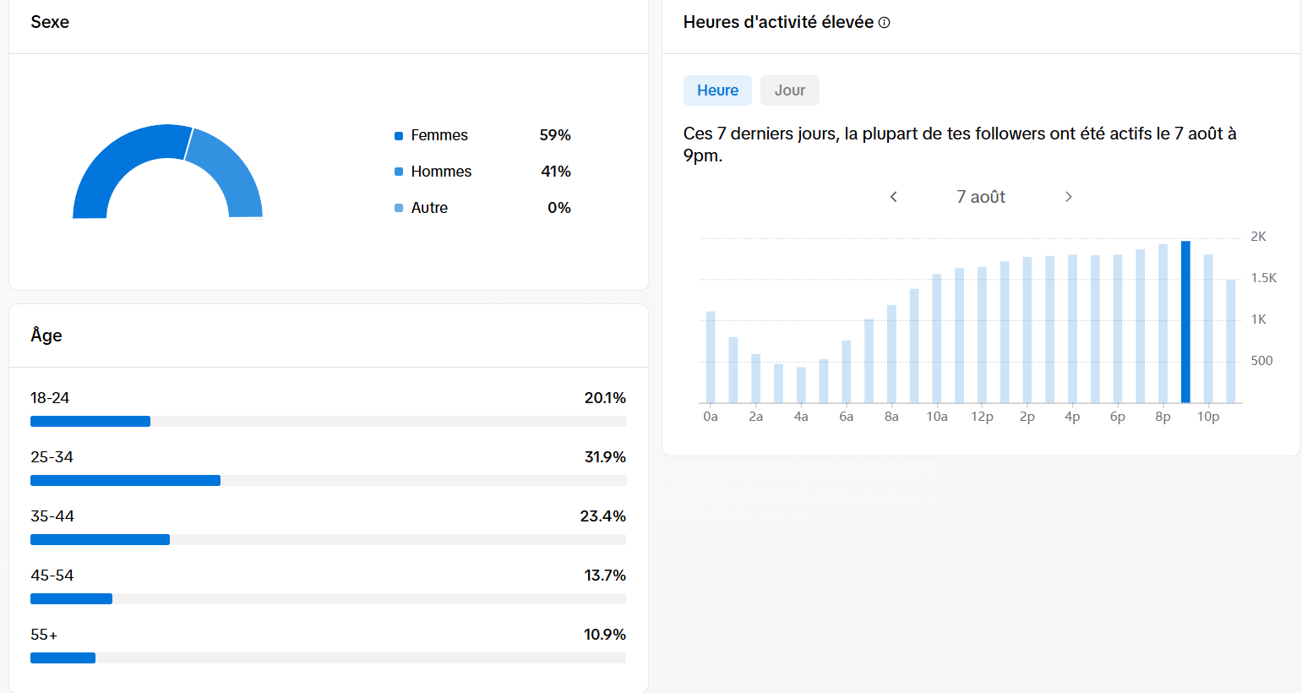Click the Hommes legend color dot
Screen dimensions: 1302x693
click(399, 172)
